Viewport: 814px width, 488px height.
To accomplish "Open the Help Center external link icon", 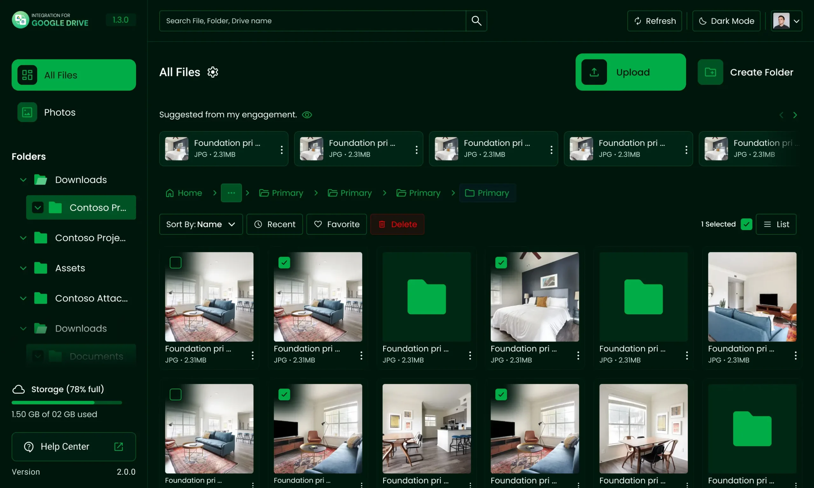I will pyautogui.click(x=118, y=447).
